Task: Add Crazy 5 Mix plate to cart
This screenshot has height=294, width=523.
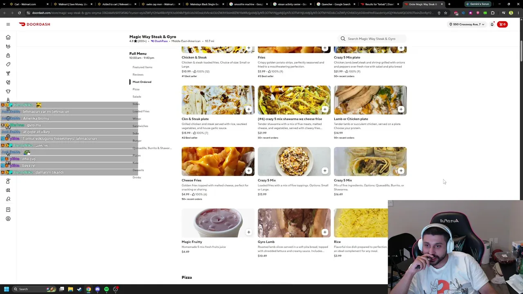Action: tap(401, 48)
